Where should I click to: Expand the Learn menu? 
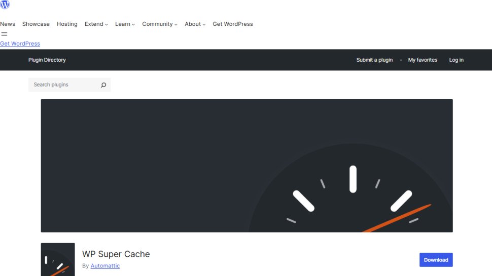pyautogui.click(x=125, y=24)
